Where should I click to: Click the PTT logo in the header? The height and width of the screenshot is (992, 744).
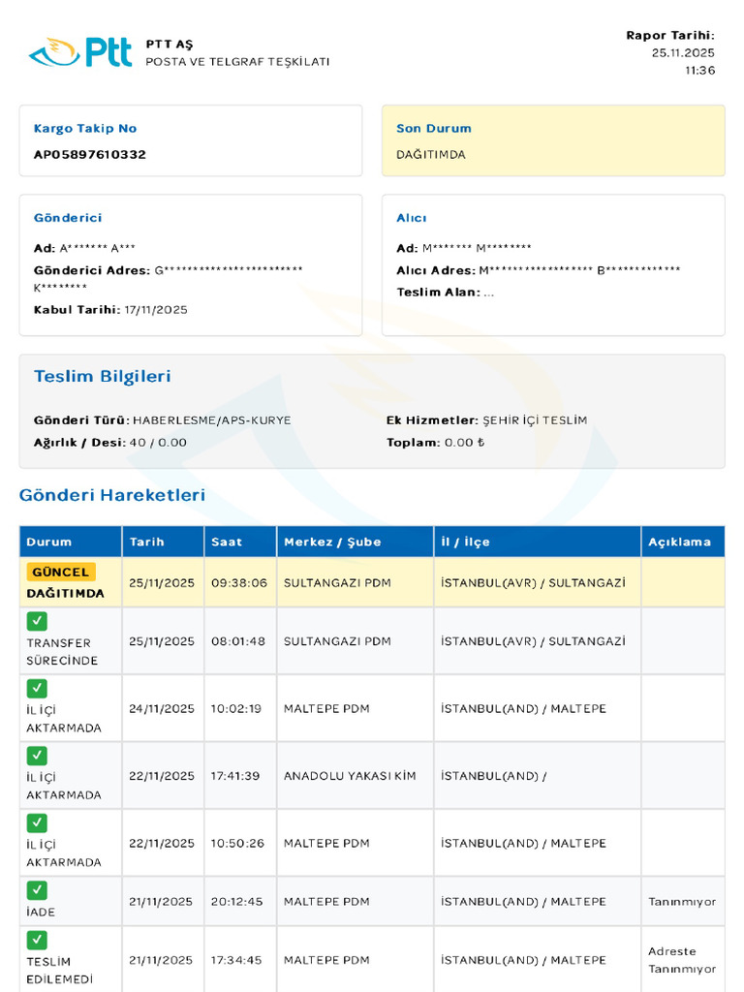(80, 52)
